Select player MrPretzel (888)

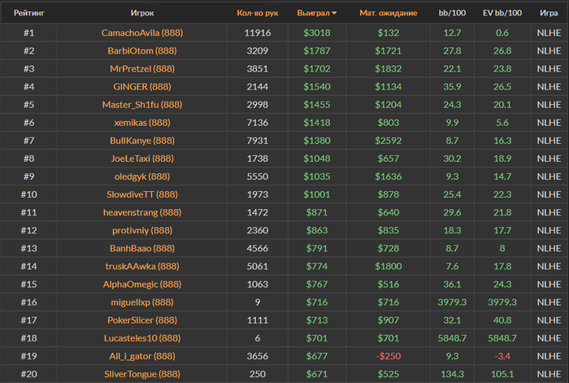(x=142, y=68)
